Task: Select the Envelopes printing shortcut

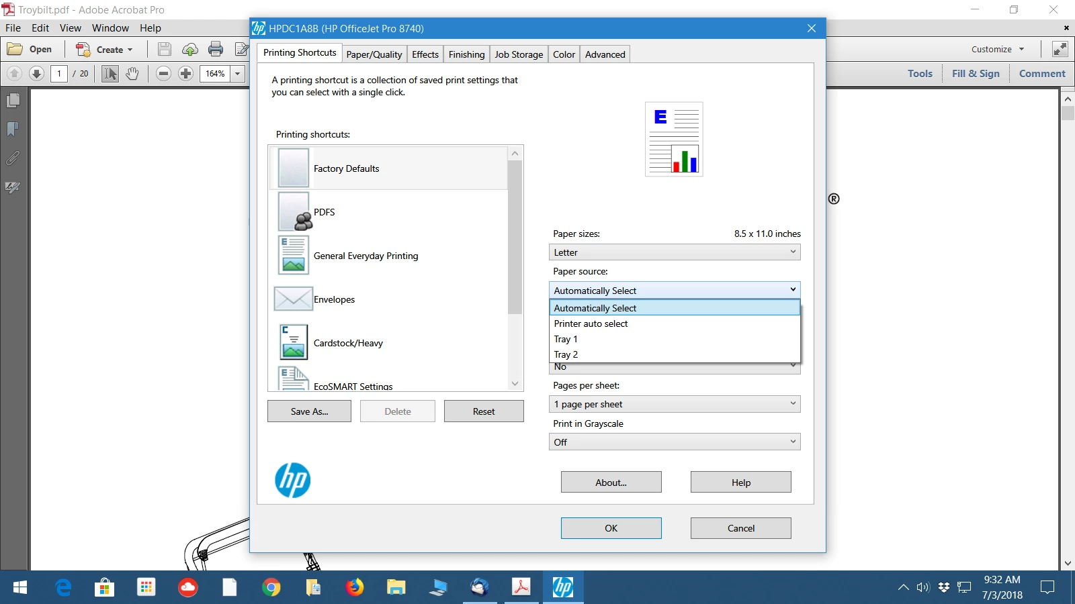Action: click(x=389, y=299)
